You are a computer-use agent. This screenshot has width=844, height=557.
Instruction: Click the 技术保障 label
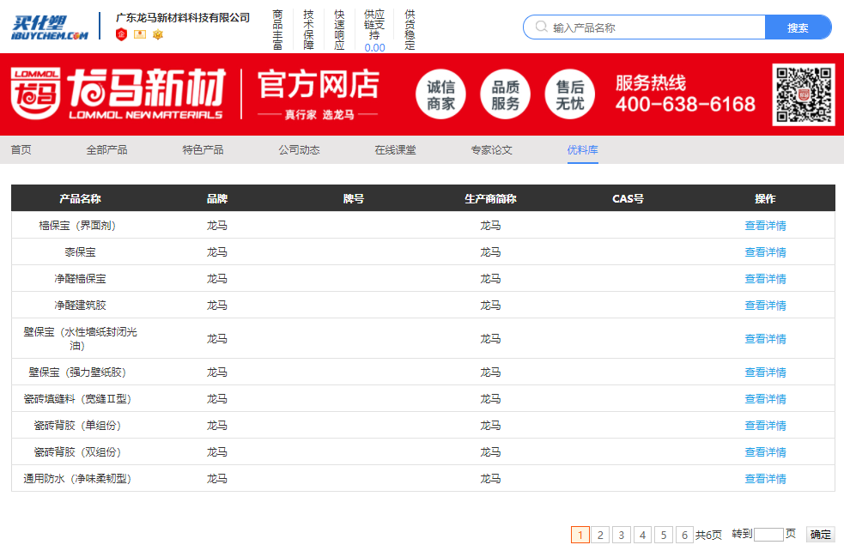(308, 29)
